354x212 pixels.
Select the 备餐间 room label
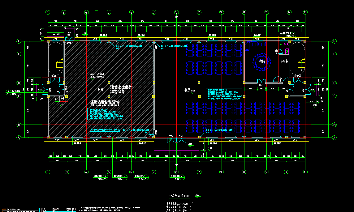284,62
